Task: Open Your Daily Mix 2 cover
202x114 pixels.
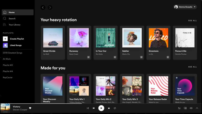Action: click(x=106, y=86)
